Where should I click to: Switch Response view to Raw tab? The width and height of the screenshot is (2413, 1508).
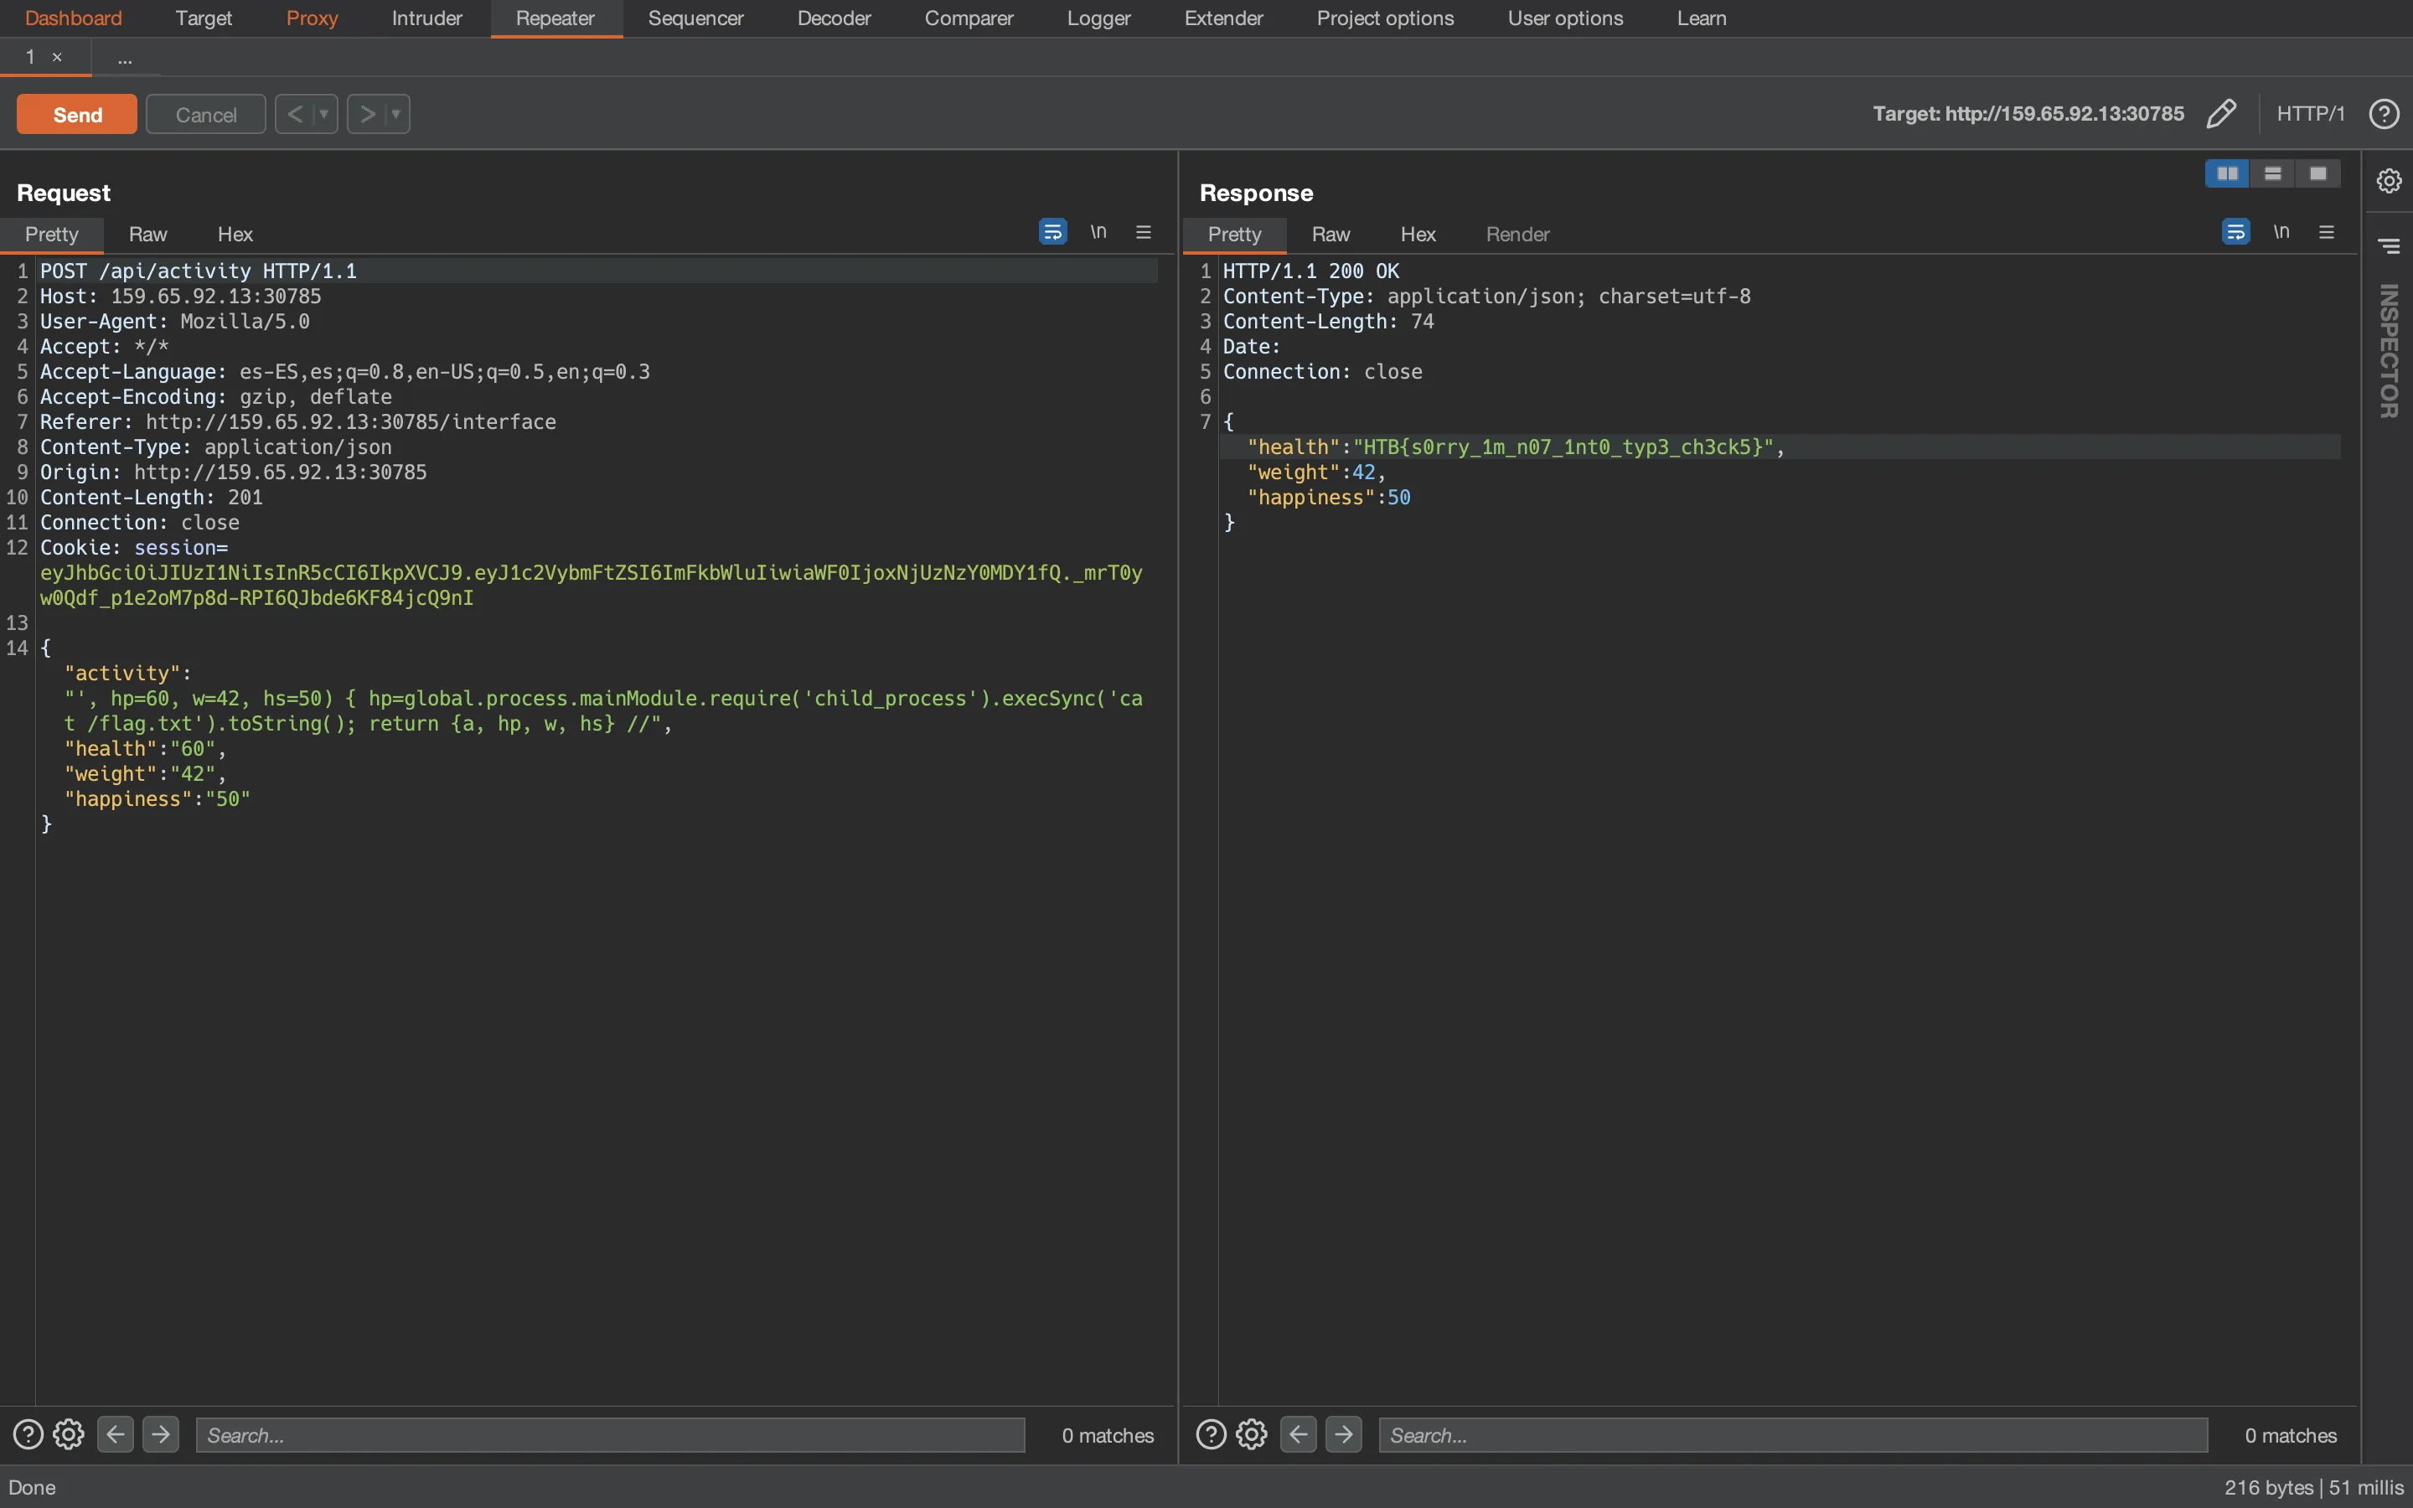(1331, 235)
